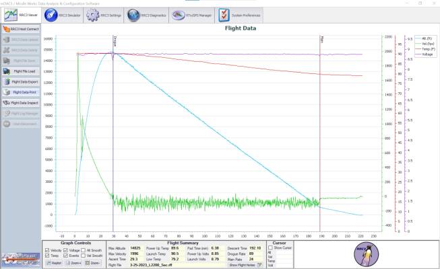This screenshot has width=440, height=269.
Task: Toggle the Voltage checkbox
Action: (66, 249)
